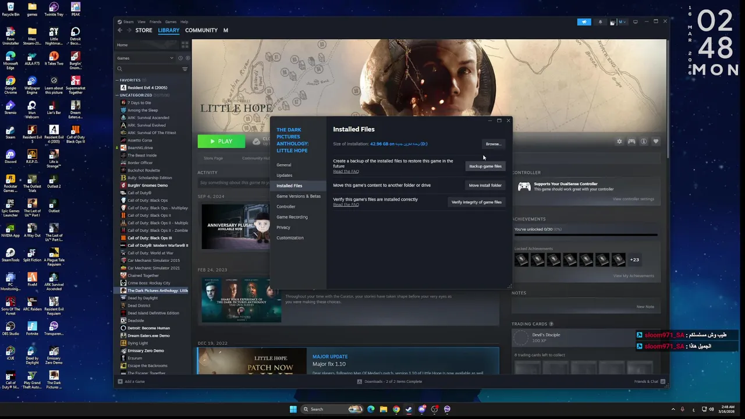Open advanced library filter options icon

click(x=185, y=69)
